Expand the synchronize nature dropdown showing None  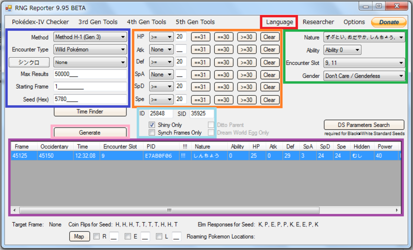tap(90, 62)
